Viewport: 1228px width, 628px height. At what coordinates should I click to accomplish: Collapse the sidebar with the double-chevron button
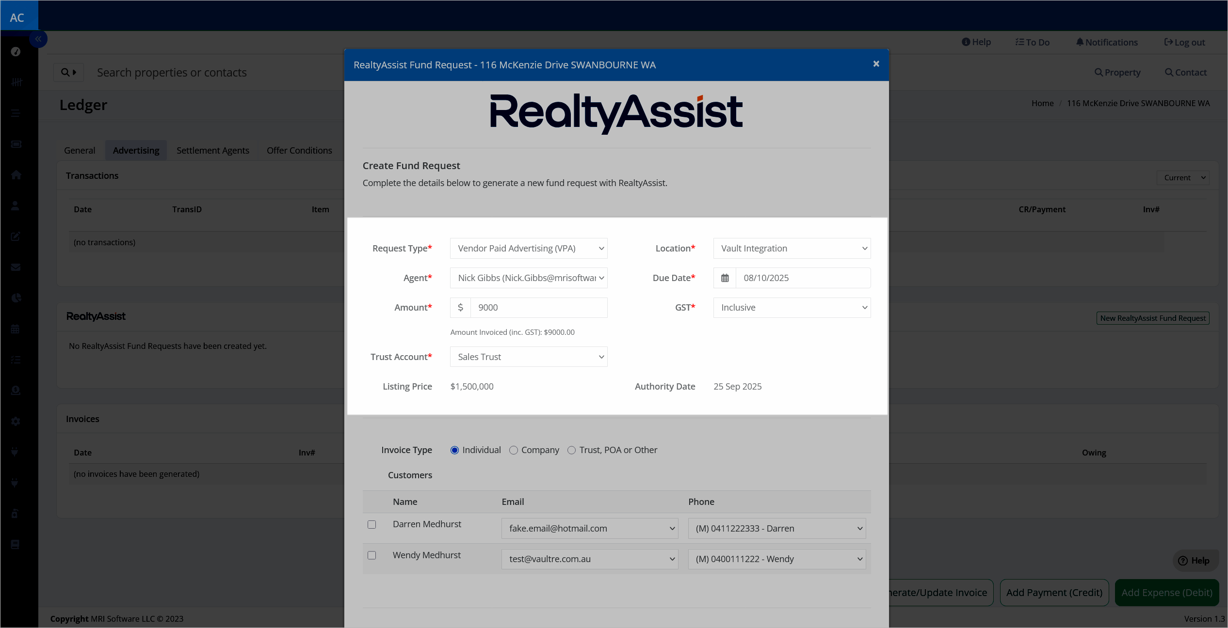pyautogui.click(x=38, y=39)
